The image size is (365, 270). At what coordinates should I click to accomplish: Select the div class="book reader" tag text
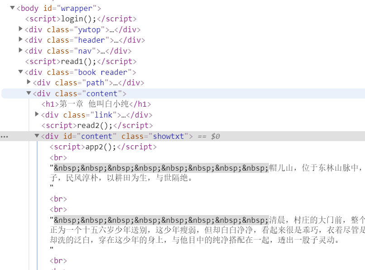pyautogui.click(x=80, y=72)
